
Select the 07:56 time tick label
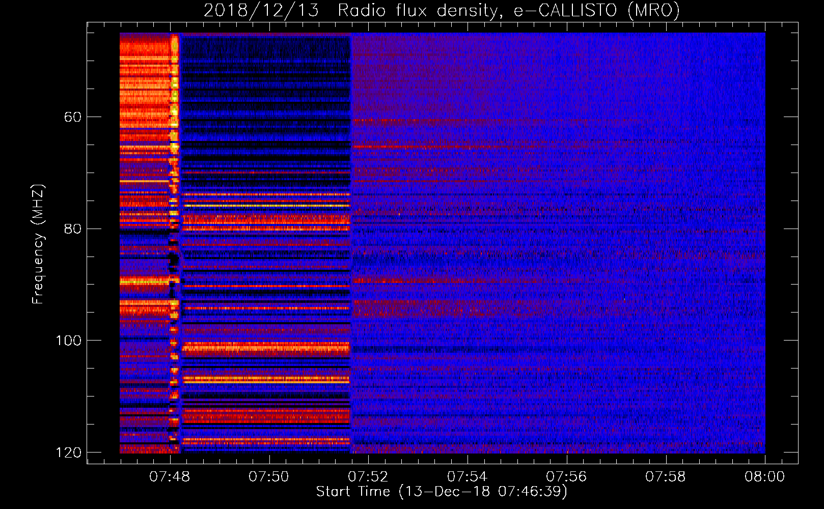pyautogui.click(x=566, y=476)
